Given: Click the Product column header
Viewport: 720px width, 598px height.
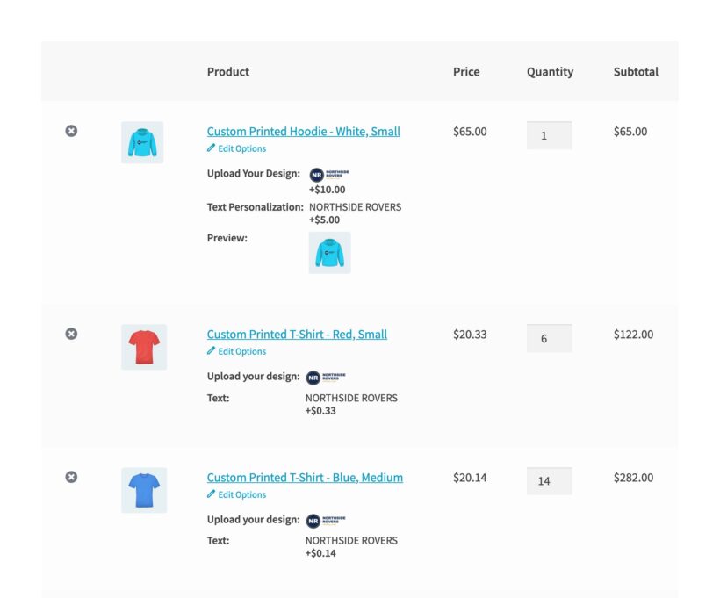Looking at the screenshot, I should coord(228,72).
